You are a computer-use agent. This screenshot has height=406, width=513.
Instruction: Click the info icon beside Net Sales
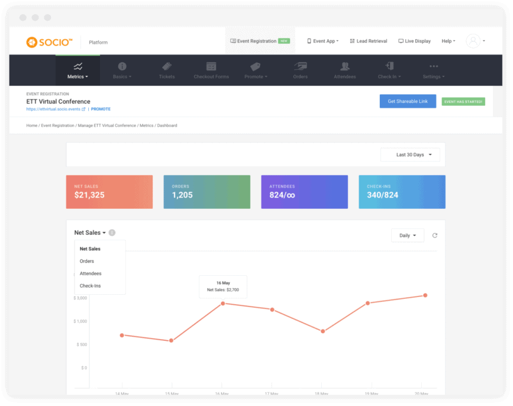point(112,233)
